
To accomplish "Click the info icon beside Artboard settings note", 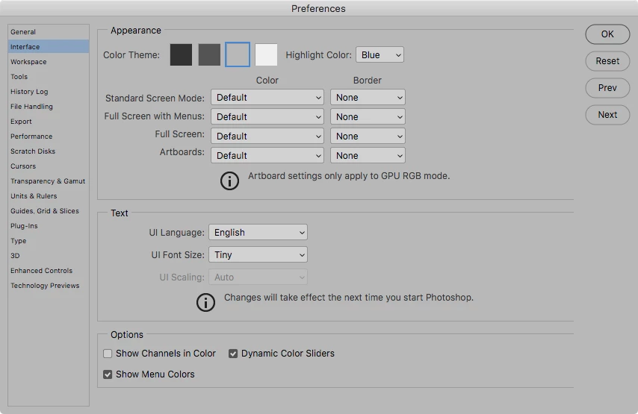I will 229,181.
